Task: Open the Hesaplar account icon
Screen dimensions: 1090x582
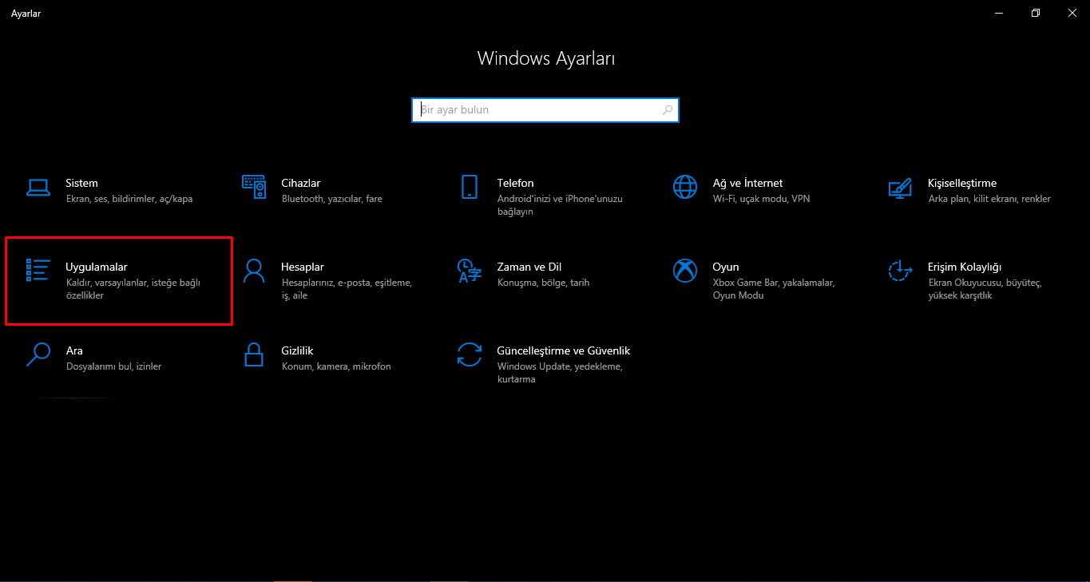Action: (x=254, y=271)
